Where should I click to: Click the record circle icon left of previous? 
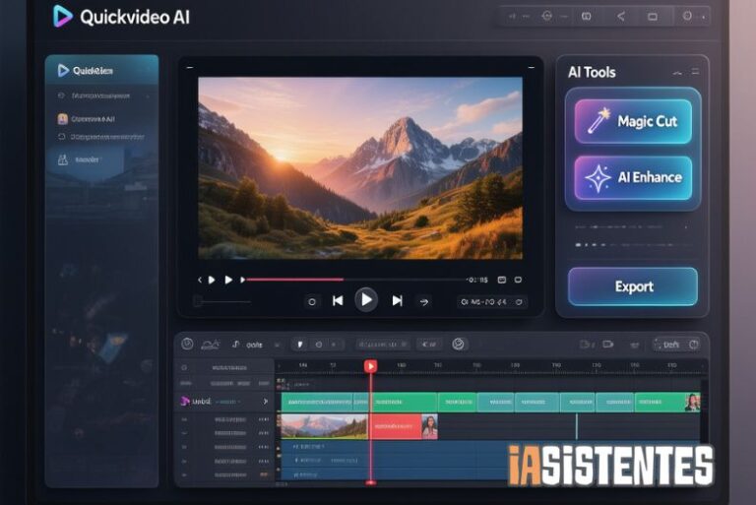[x=312, y=301]
